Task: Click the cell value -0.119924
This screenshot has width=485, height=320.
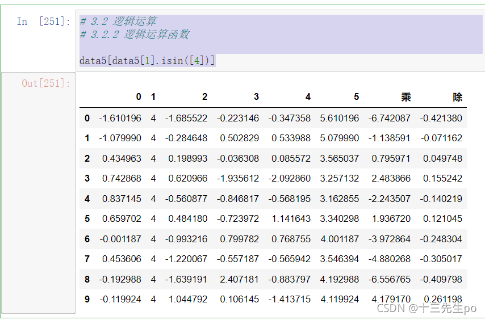Action: tap(120, 300)
